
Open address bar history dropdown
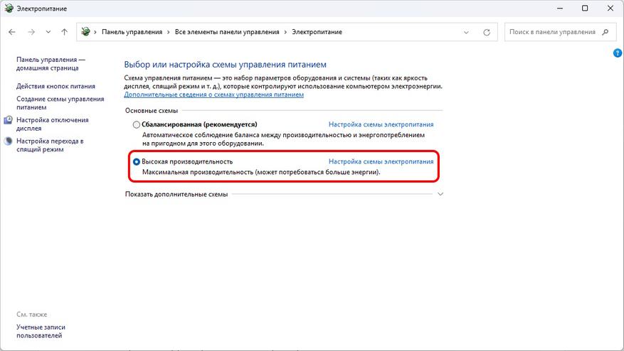point(466,32)
